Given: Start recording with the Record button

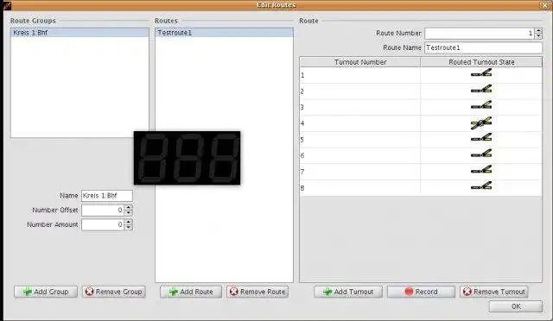Looking at the screenshot, I should click(421, 292).
